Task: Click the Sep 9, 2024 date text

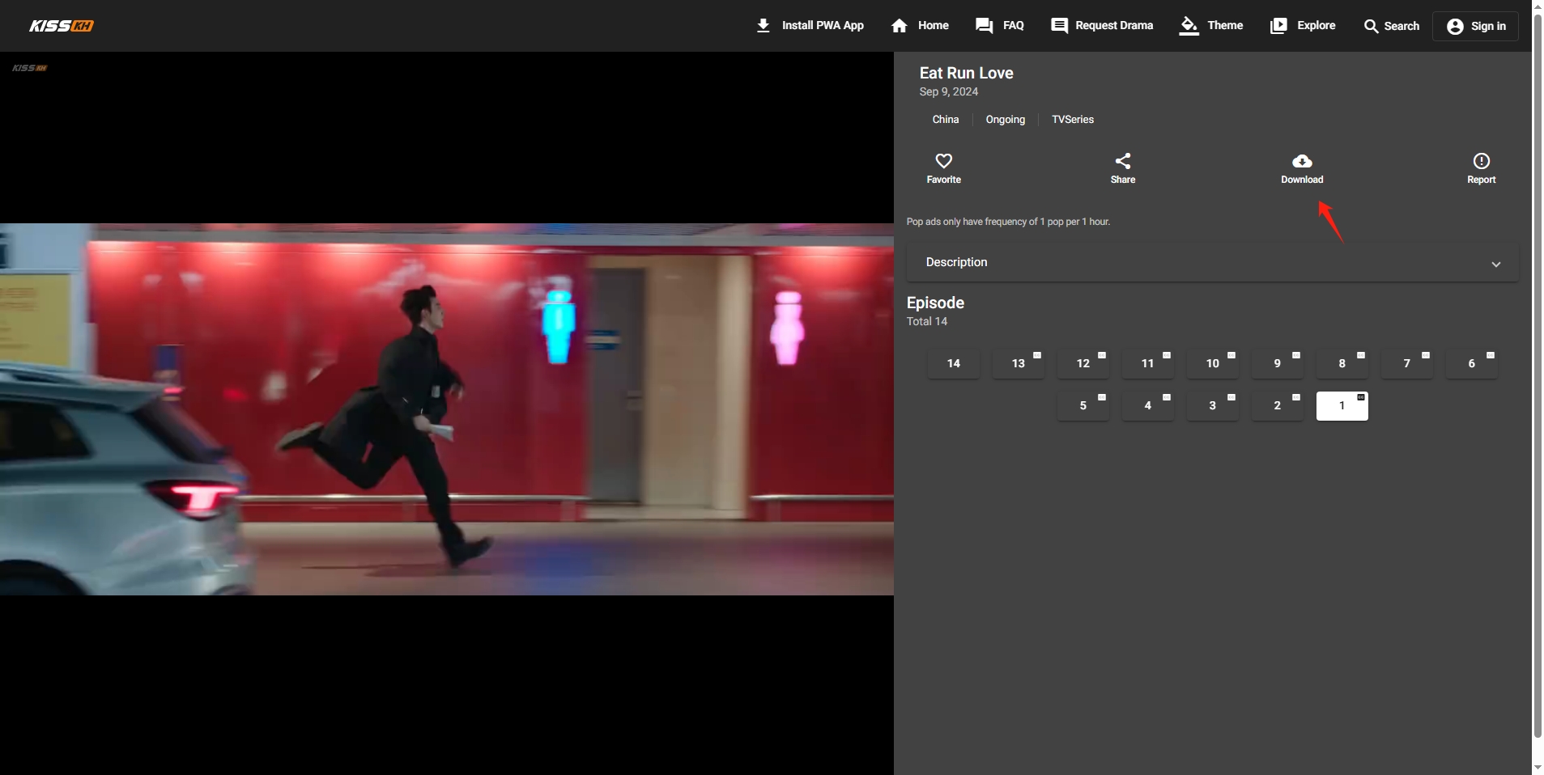Action: 948,92
